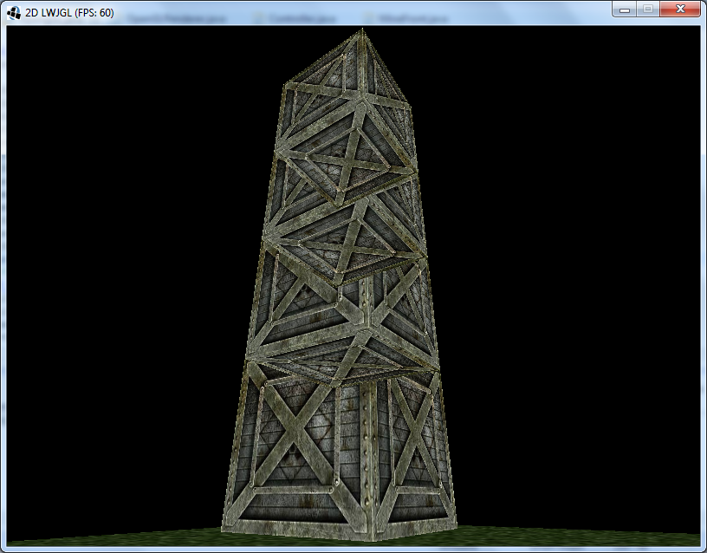Minimize the 2D LWJGL window

pyautogui.click(x=624, y=9)
